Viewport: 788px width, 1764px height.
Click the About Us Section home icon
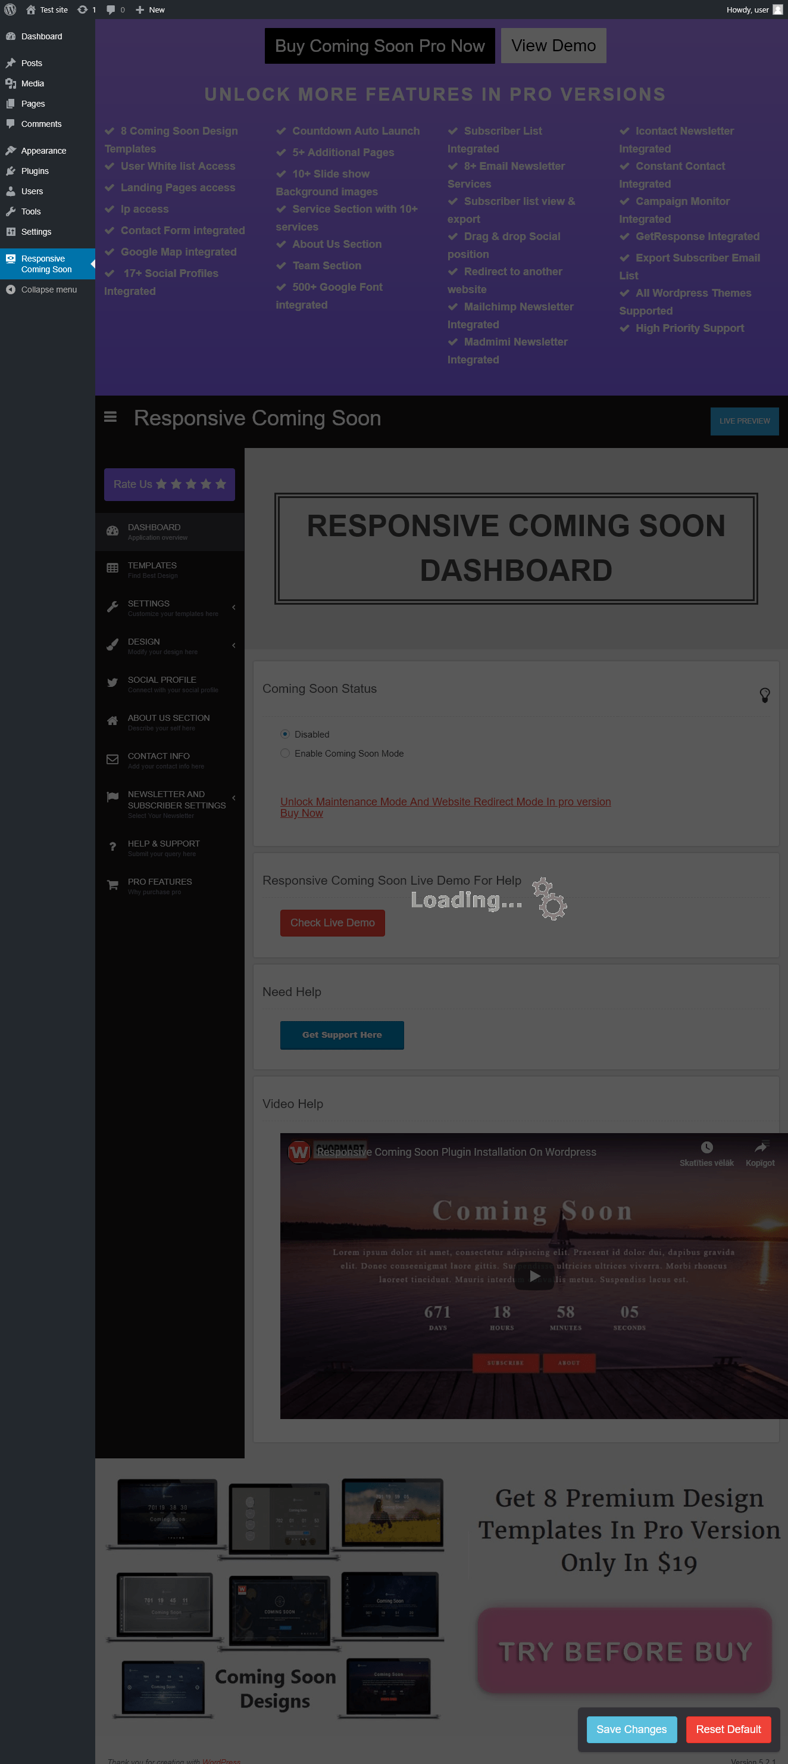click(112, 720)
